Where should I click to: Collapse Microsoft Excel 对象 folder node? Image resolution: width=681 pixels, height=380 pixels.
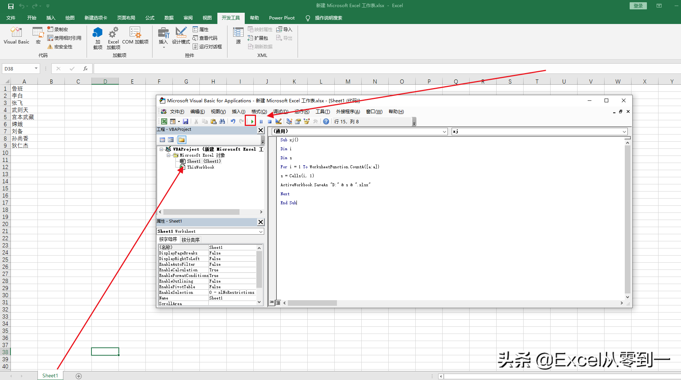click(x=169, y=155)
